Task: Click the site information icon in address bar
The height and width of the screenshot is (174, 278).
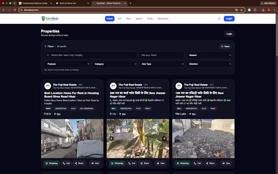Action: pos(22,10)
